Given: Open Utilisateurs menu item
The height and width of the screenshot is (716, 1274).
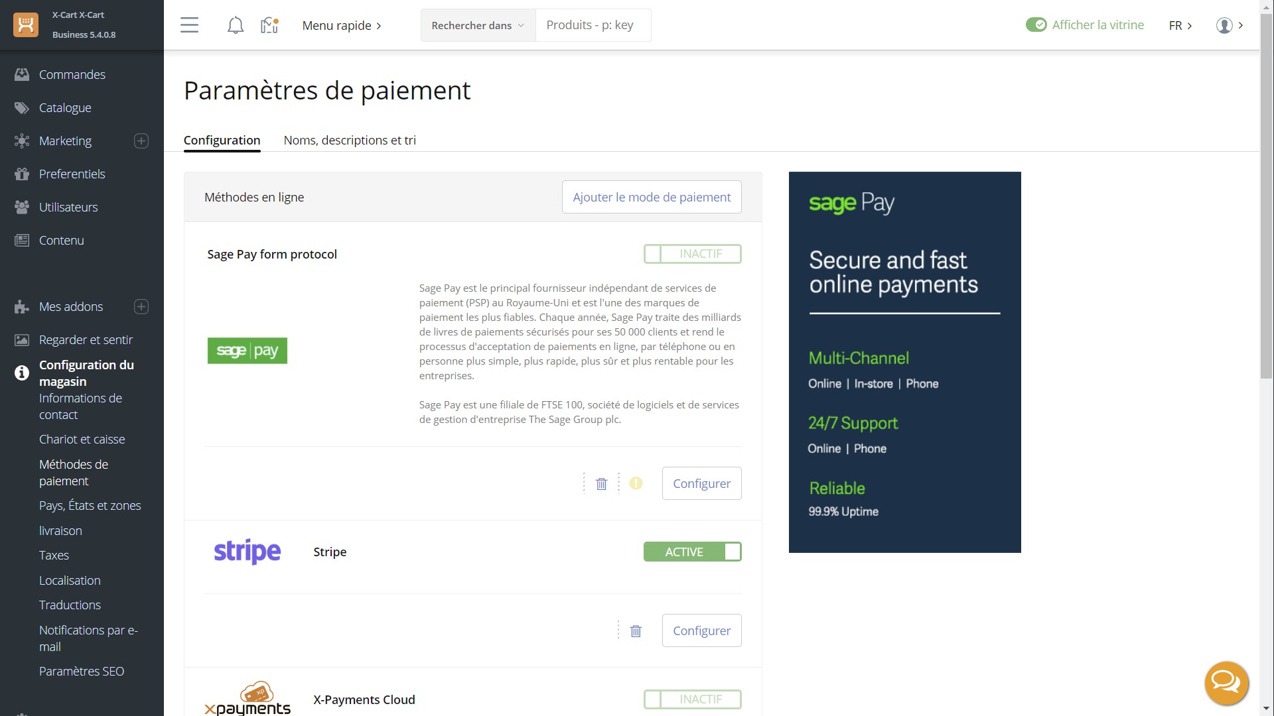Looking at the screenshot, I should point(68,207).
